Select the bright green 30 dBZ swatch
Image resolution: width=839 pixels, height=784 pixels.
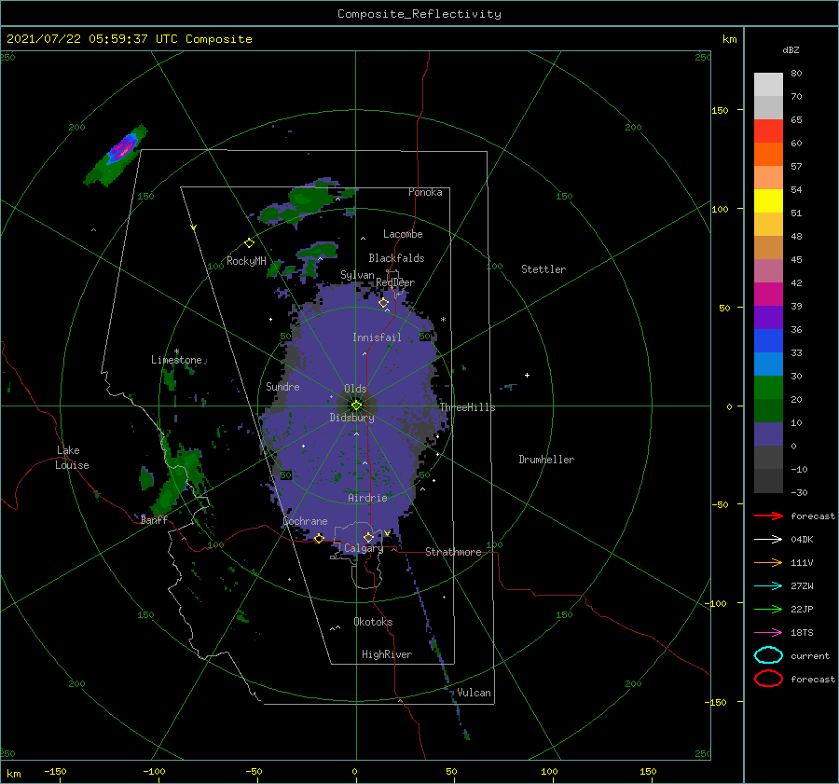pos(768,387)
